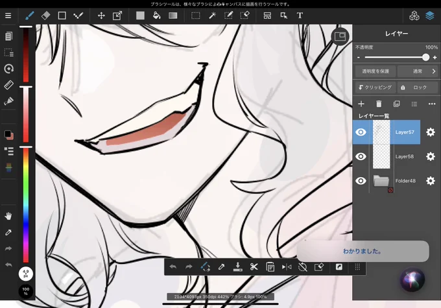The image size is (441, 308).
Task: Click the scissors cut icon in the bottom bar
Action: coord(254,267)
